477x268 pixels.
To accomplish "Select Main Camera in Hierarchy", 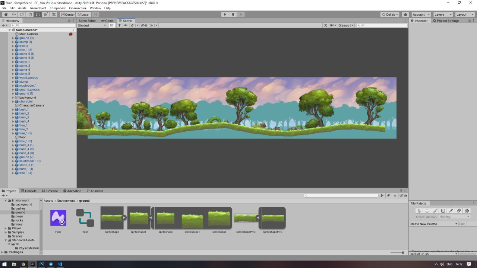I will [x=29, y=34].
